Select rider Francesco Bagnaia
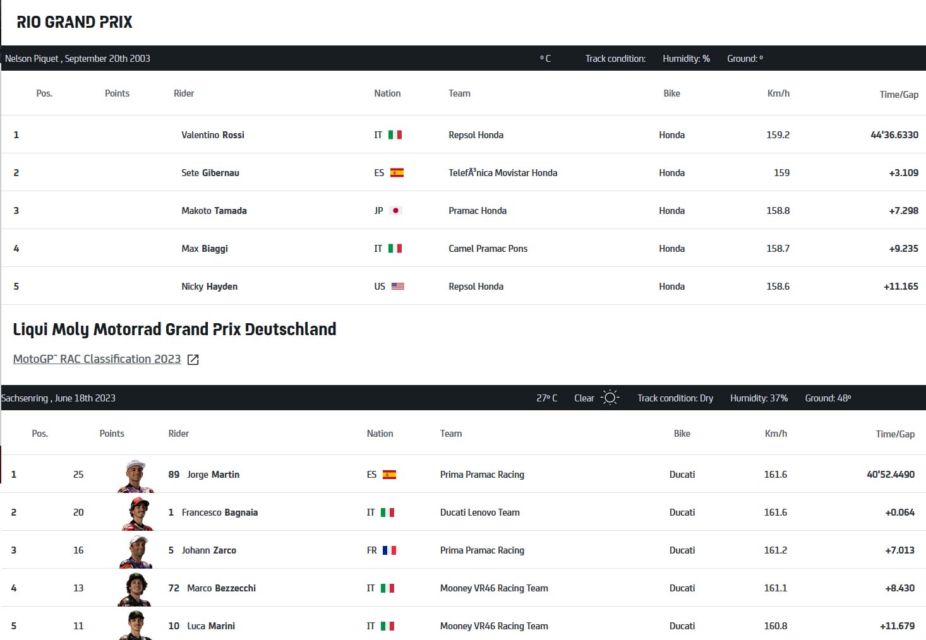The height and width of the screenshot is (640, 926). 220,513
